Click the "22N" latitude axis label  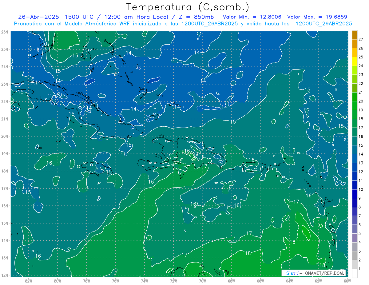click(4, 101)
